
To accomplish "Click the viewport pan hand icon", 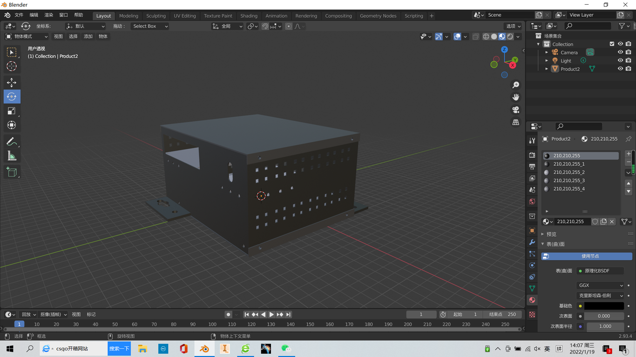I will coord(516,97).
